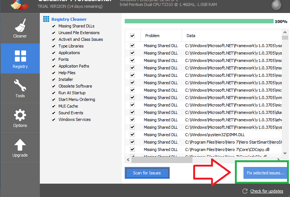Disable Windows Services checkbox
Screen dimensions: 290x197
tap(54, 119)
